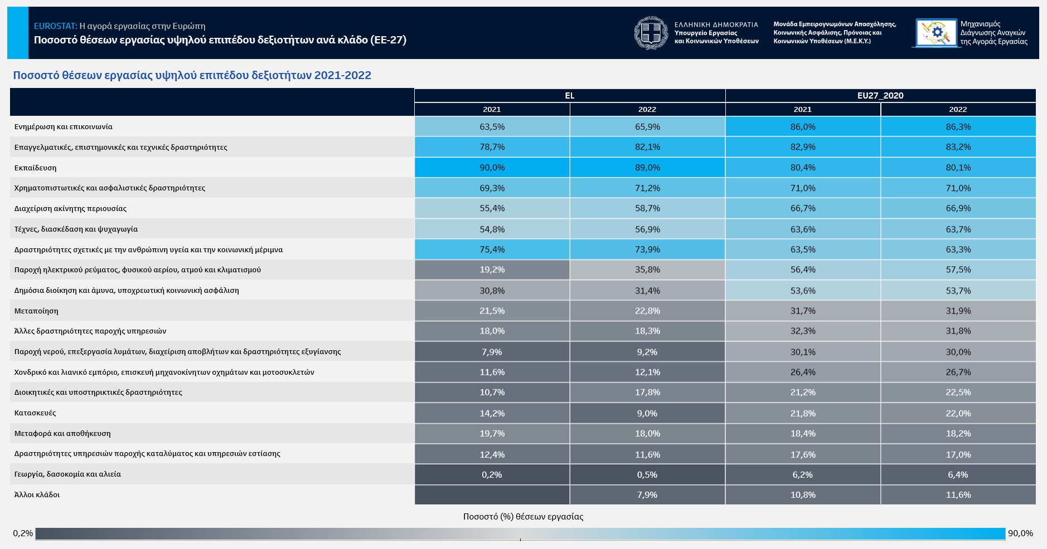1047x549 pixels.
Task: Click the Μεταφορά και αποθήκευση row label
Action: (x=62, y=433)
